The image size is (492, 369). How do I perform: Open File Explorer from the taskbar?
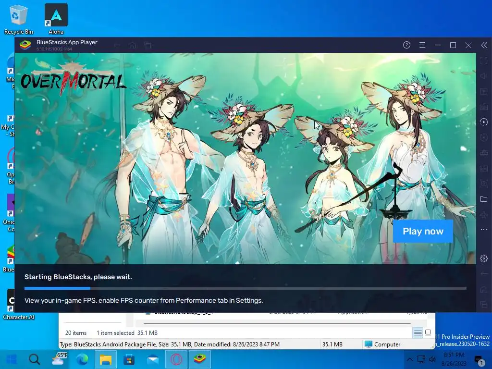pos(106,359)
